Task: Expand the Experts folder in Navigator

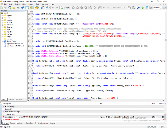Action: tap(2, 15)
